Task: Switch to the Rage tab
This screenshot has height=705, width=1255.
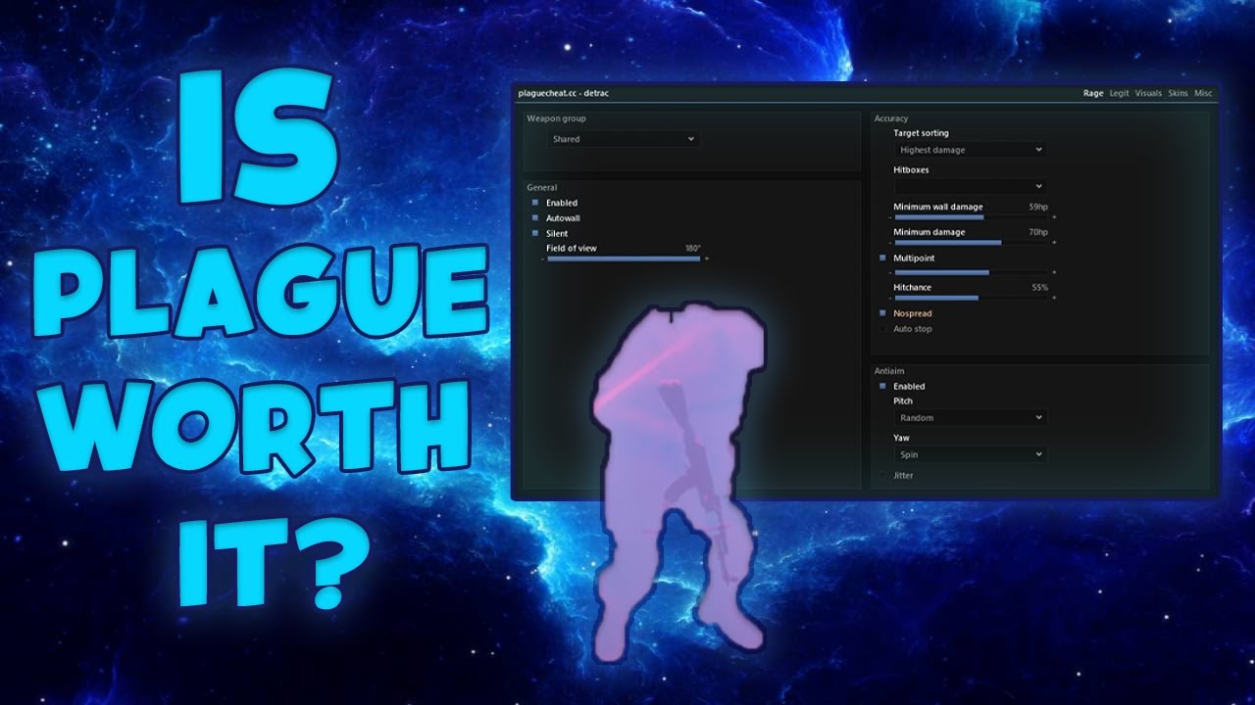Action: tap(1093, 94)
